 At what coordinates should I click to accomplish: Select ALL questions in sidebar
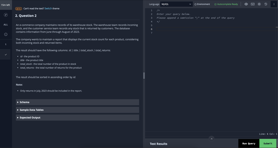[x=6, y=25]
